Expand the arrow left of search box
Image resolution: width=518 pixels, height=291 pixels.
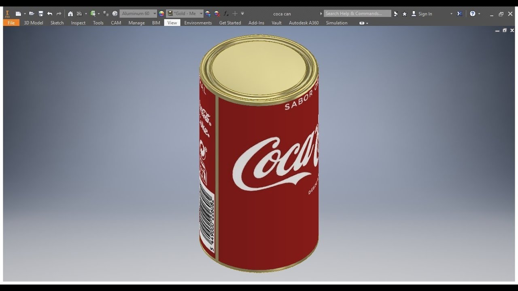click(321, 14)
